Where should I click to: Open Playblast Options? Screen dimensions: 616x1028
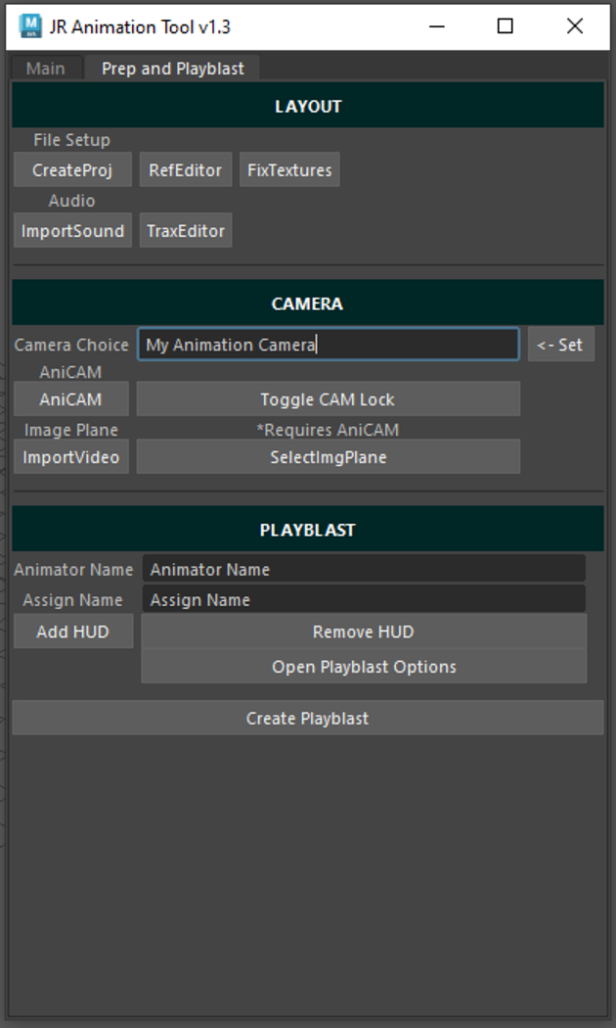pyautogui.click(x=364, y=667)
